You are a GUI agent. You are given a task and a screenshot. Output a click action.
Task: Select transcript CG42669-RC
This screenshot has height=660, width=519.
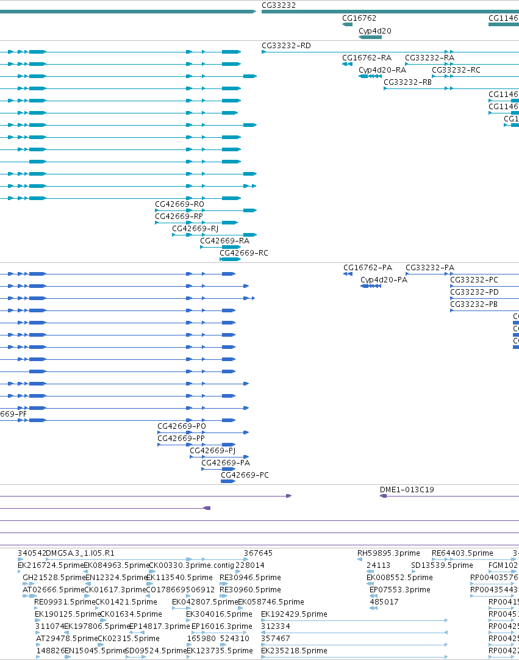[x=230, y=259]
